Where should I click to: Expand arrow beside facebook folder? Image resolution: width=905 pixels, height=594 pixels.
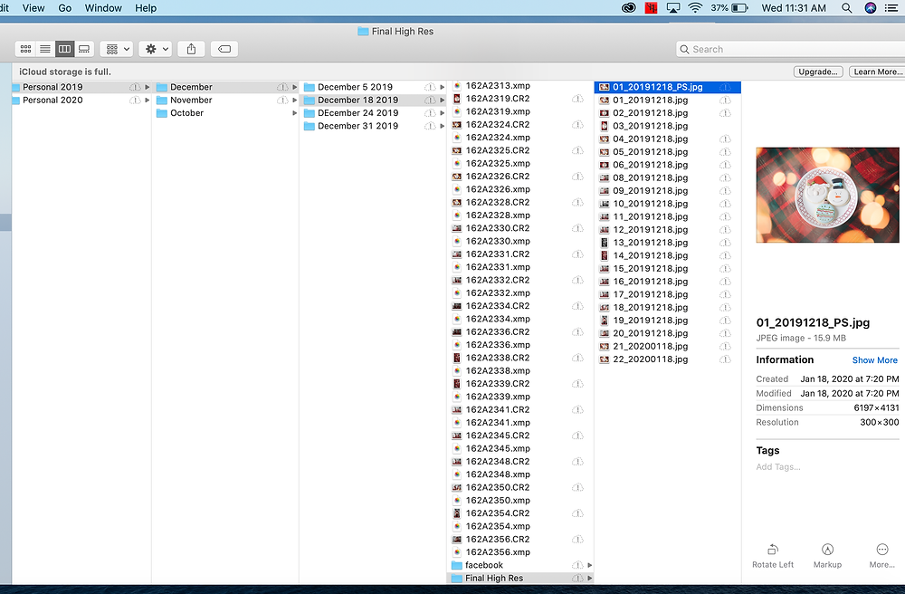point(590,565)
